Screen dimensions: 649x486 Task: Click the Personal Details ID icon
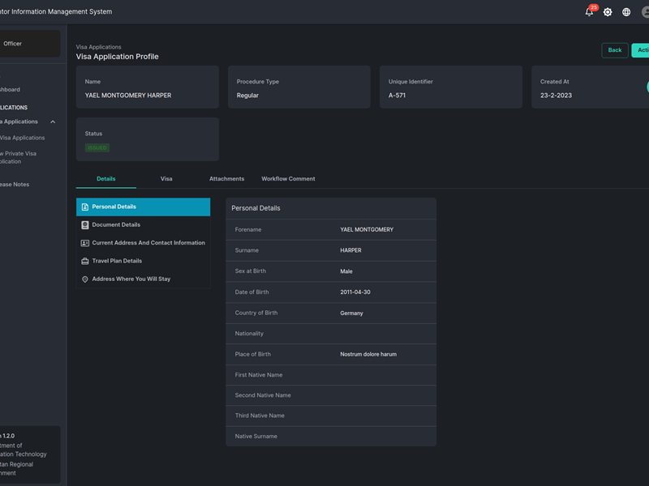(x=85, y=207)
